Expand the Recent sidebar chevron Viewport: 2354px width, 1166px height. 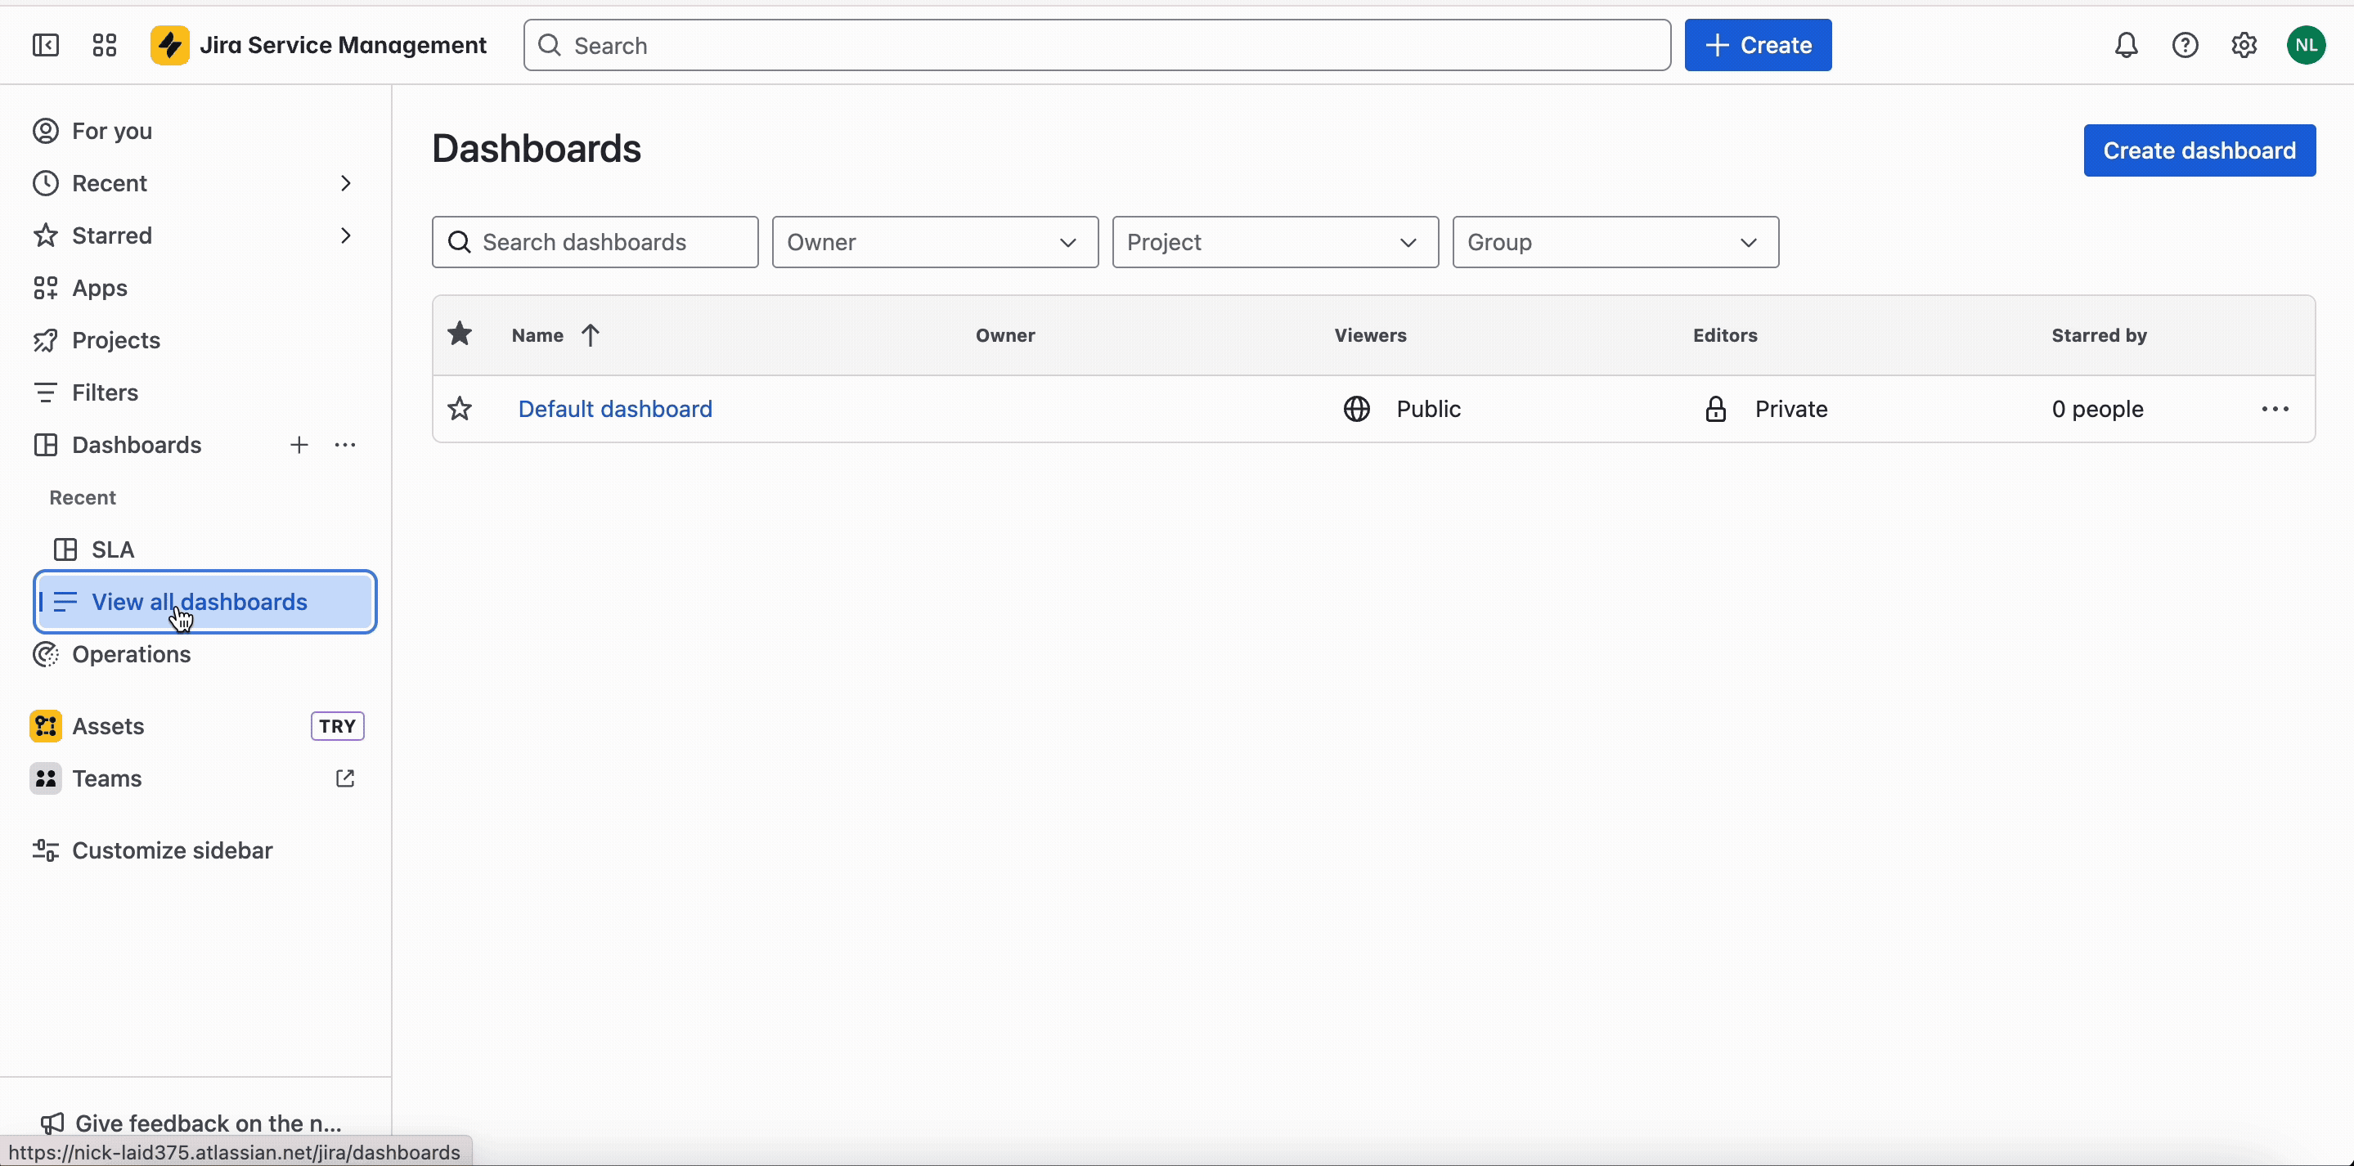coord(345,184)
